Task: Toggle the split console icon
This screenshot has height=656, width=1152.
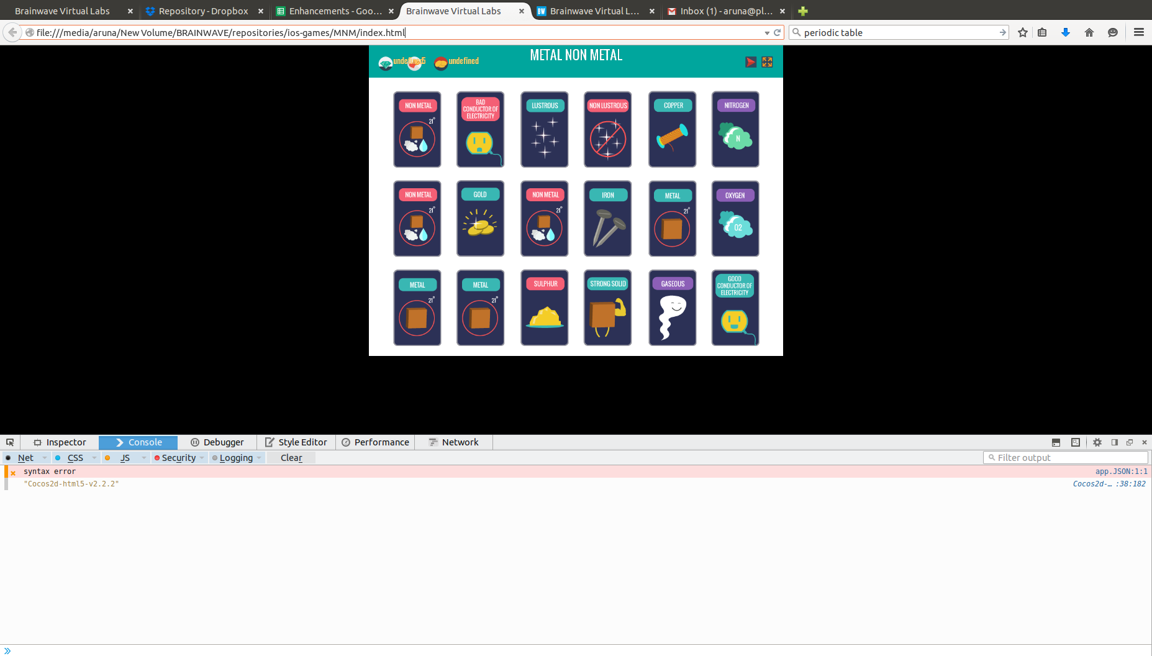Action: [1056, 442]
